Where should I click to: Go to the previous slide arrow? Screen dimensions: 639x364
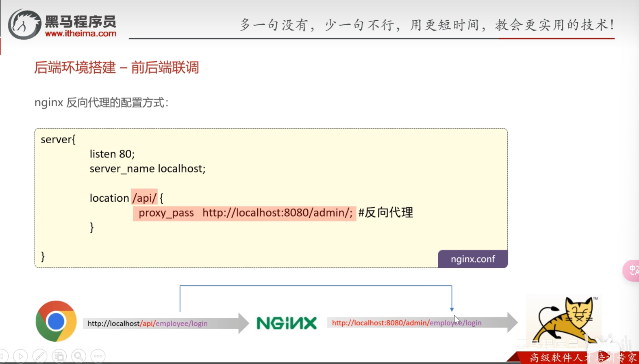point(3,356)
